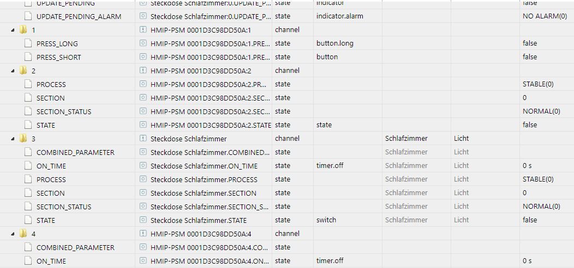The width and height of the screenshot is (574, 268).
Task: Click the NO ALARM(0) value cell
Action: [x=544, y=16]
